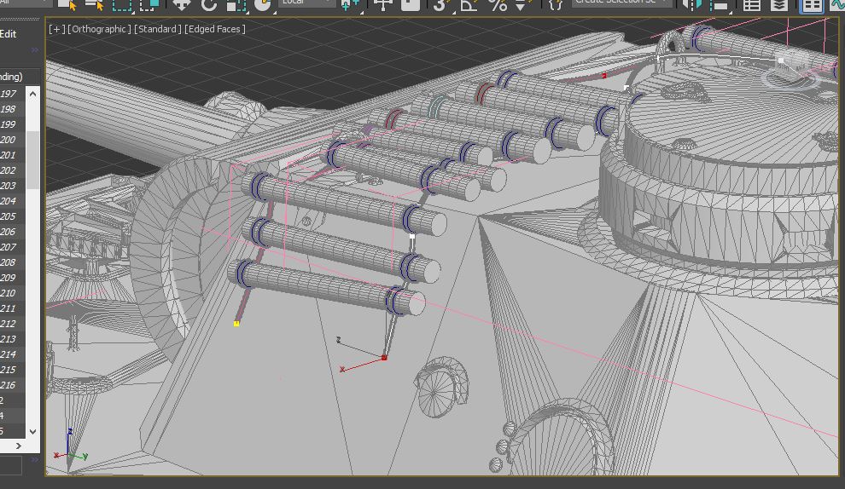The image size is (845, 489).
Task: Open the Orthographic viewport view menu
Action: 100,29
